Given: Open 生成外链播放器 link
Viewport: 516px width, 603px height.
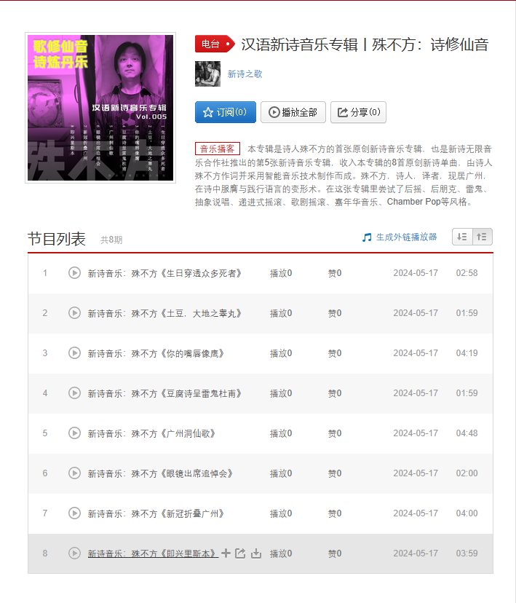Looking at the screenshot, I should (x=400, y=237).
